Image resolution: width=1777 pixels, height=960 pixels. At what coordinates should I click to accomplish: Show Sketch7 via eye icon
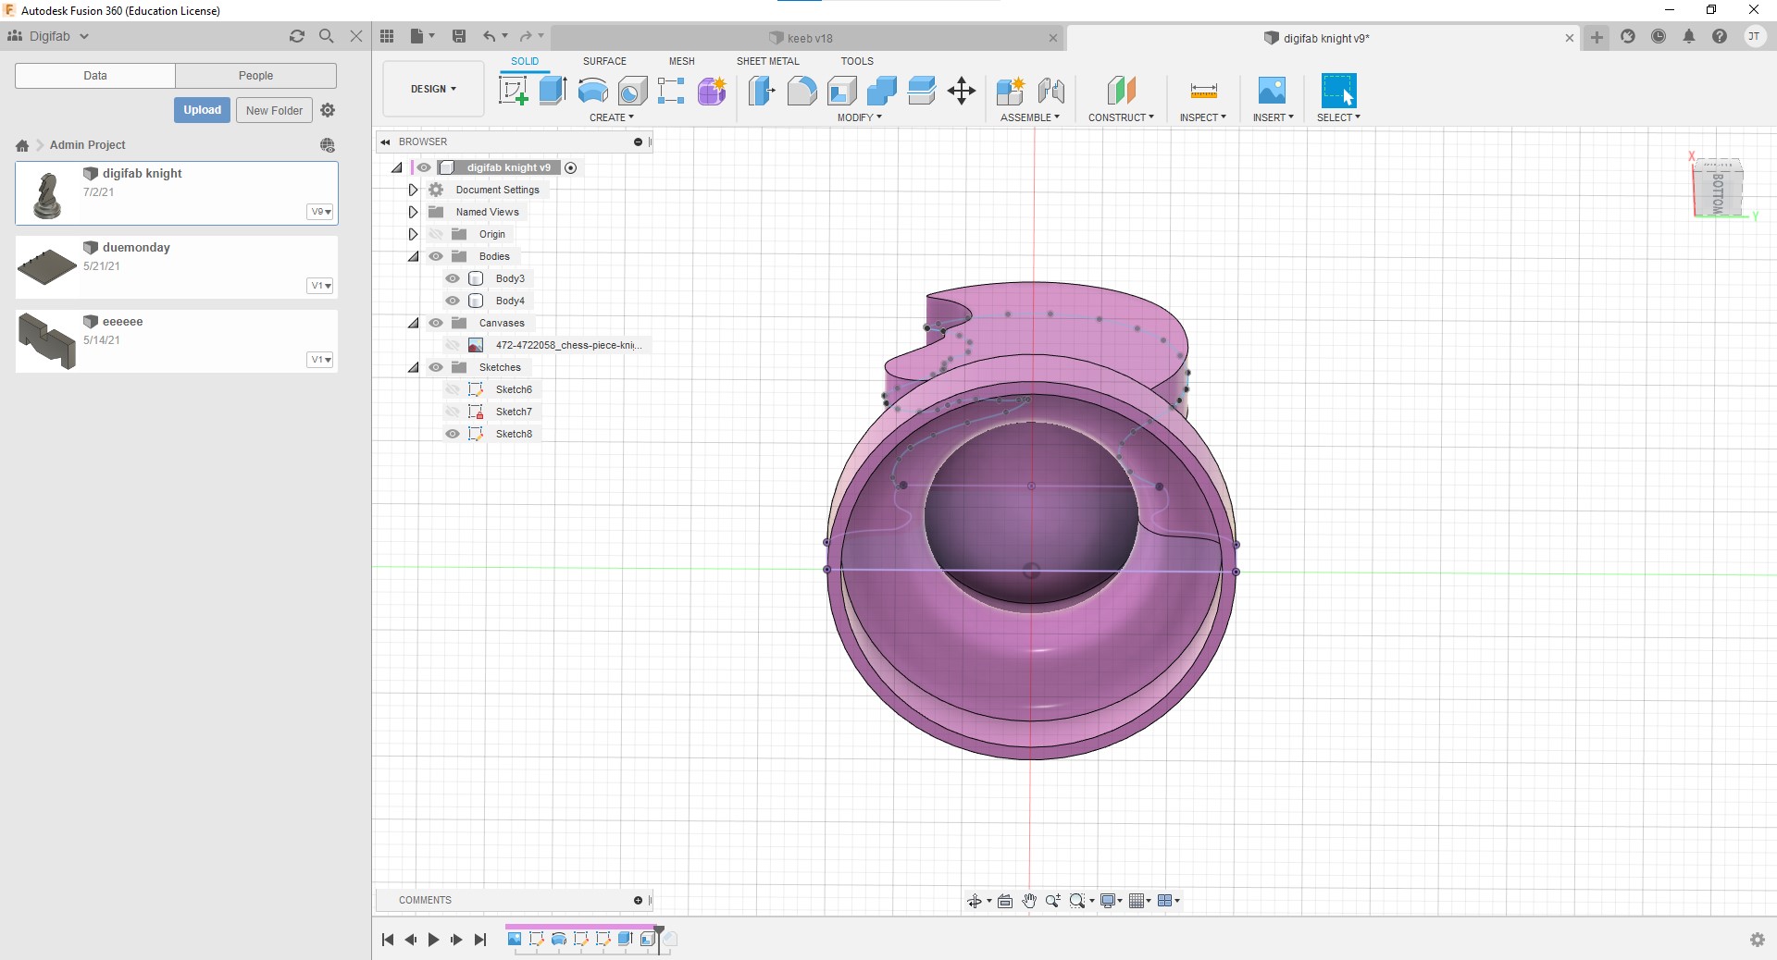(453, 412)
